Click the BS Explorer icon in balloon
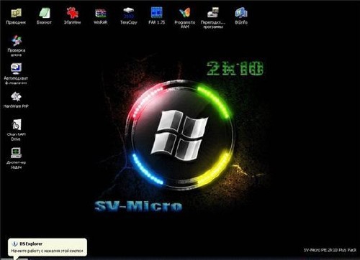360x260 pixels. pyautogui.click(x=15, y=243)
